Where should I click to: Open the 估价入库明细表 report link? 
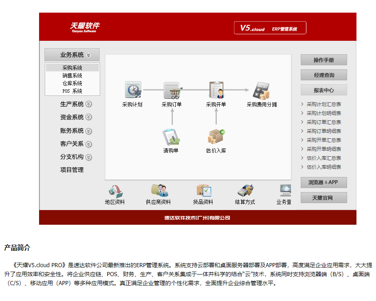[x=324, y=167]
